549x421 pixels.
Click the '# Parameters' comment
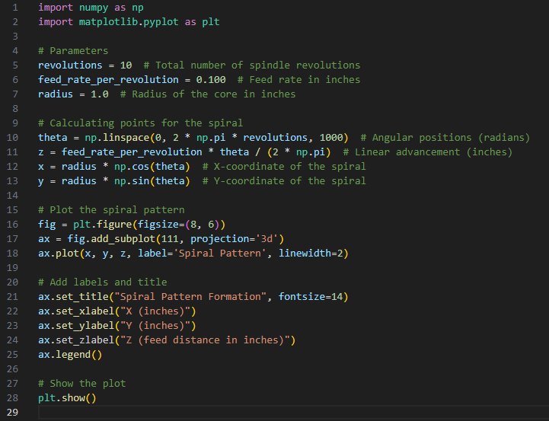[x=73, y=51]
